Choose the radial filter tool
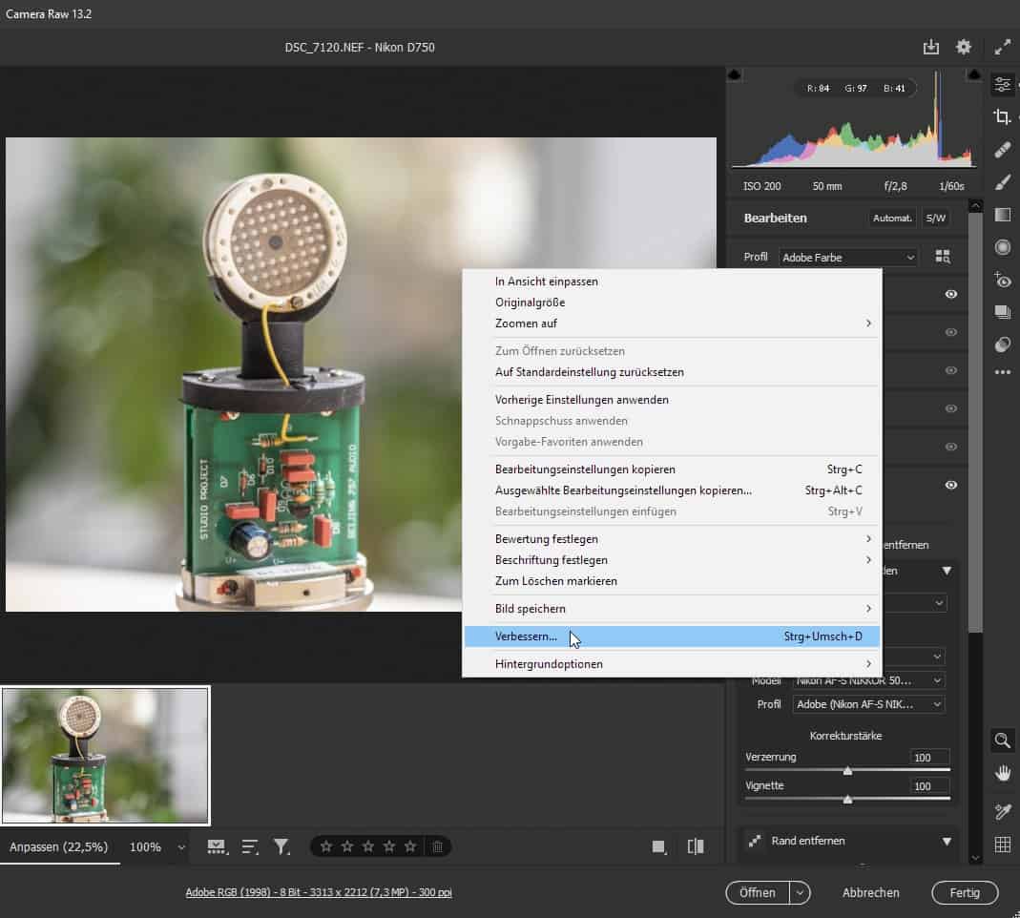The width and height of the screenshot is (1020, 918). tap(1002, 247)
